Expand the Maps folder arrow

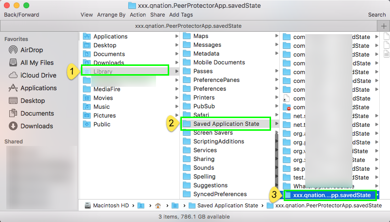click(276, 36)
